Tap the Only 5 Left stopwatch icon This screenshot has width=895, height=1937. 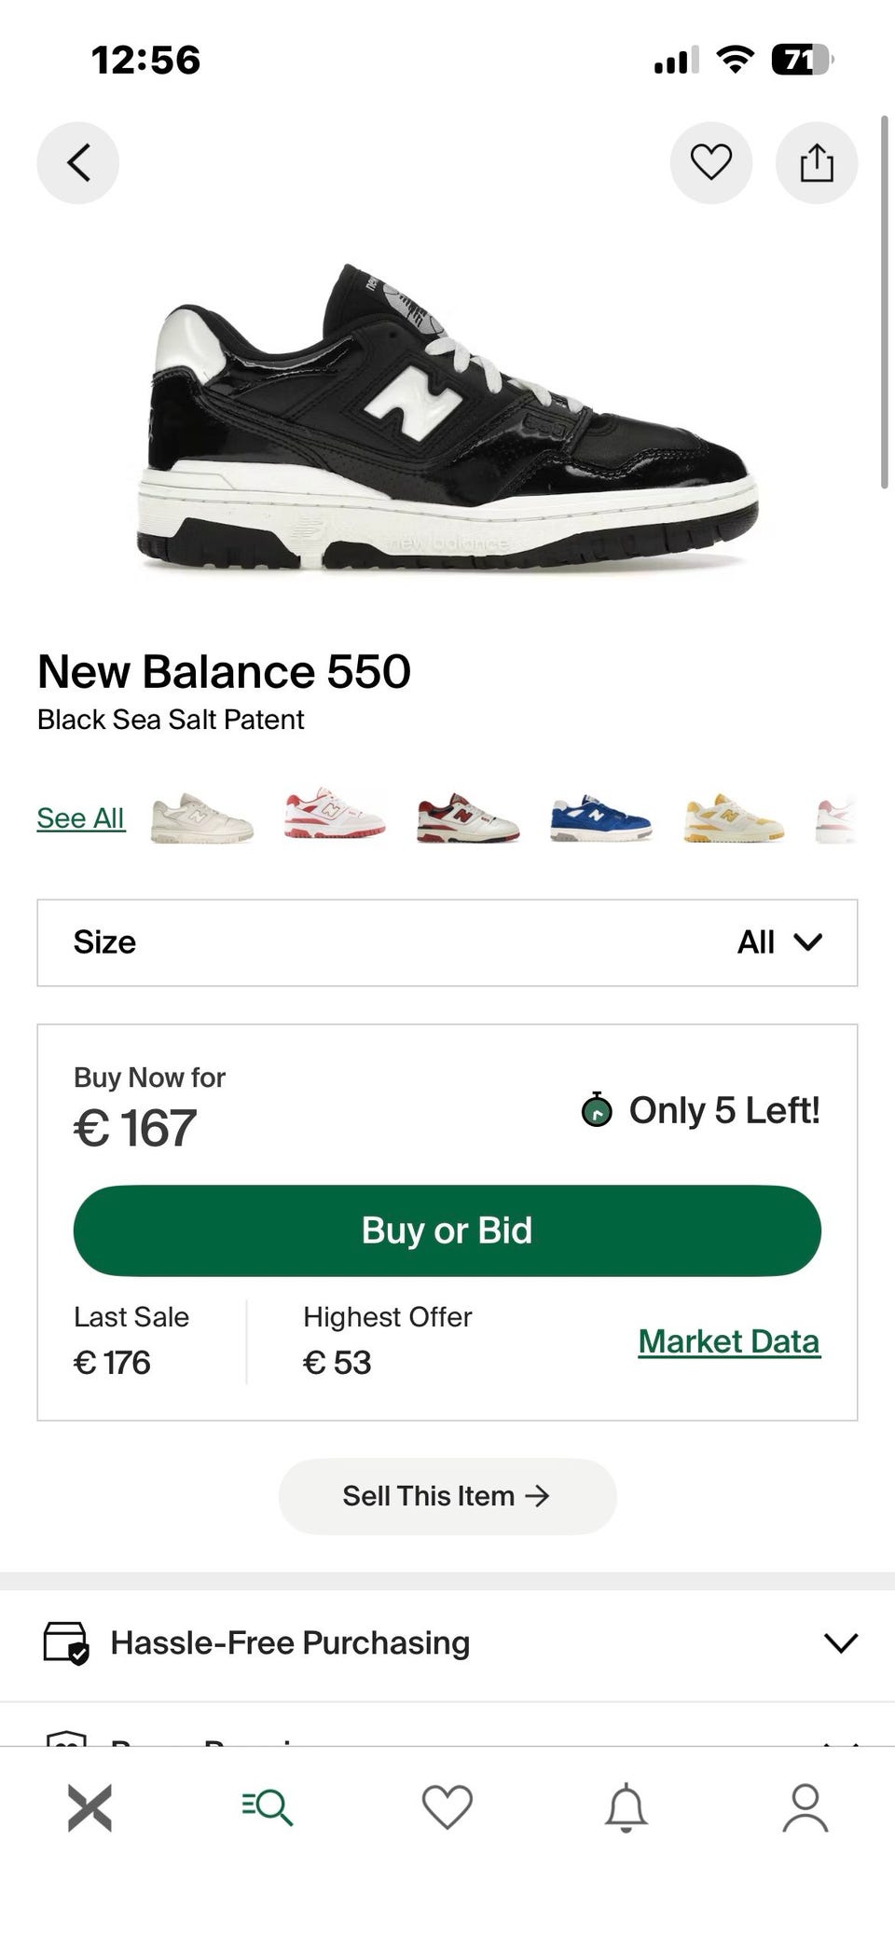(x=597, y=1110)
